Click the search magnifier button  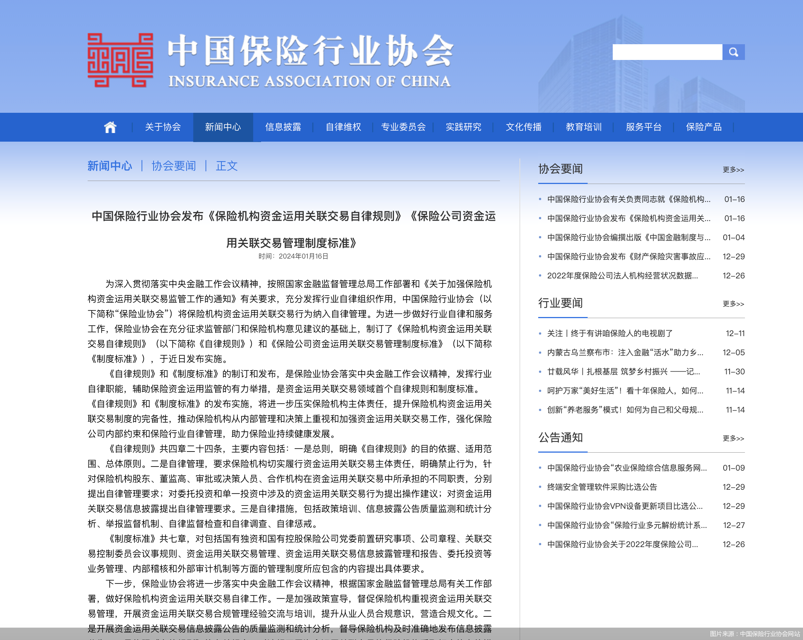733,52
